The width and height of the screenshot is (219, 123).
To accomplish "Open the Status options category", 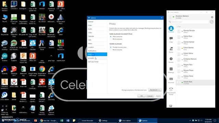I will (97, 43).
